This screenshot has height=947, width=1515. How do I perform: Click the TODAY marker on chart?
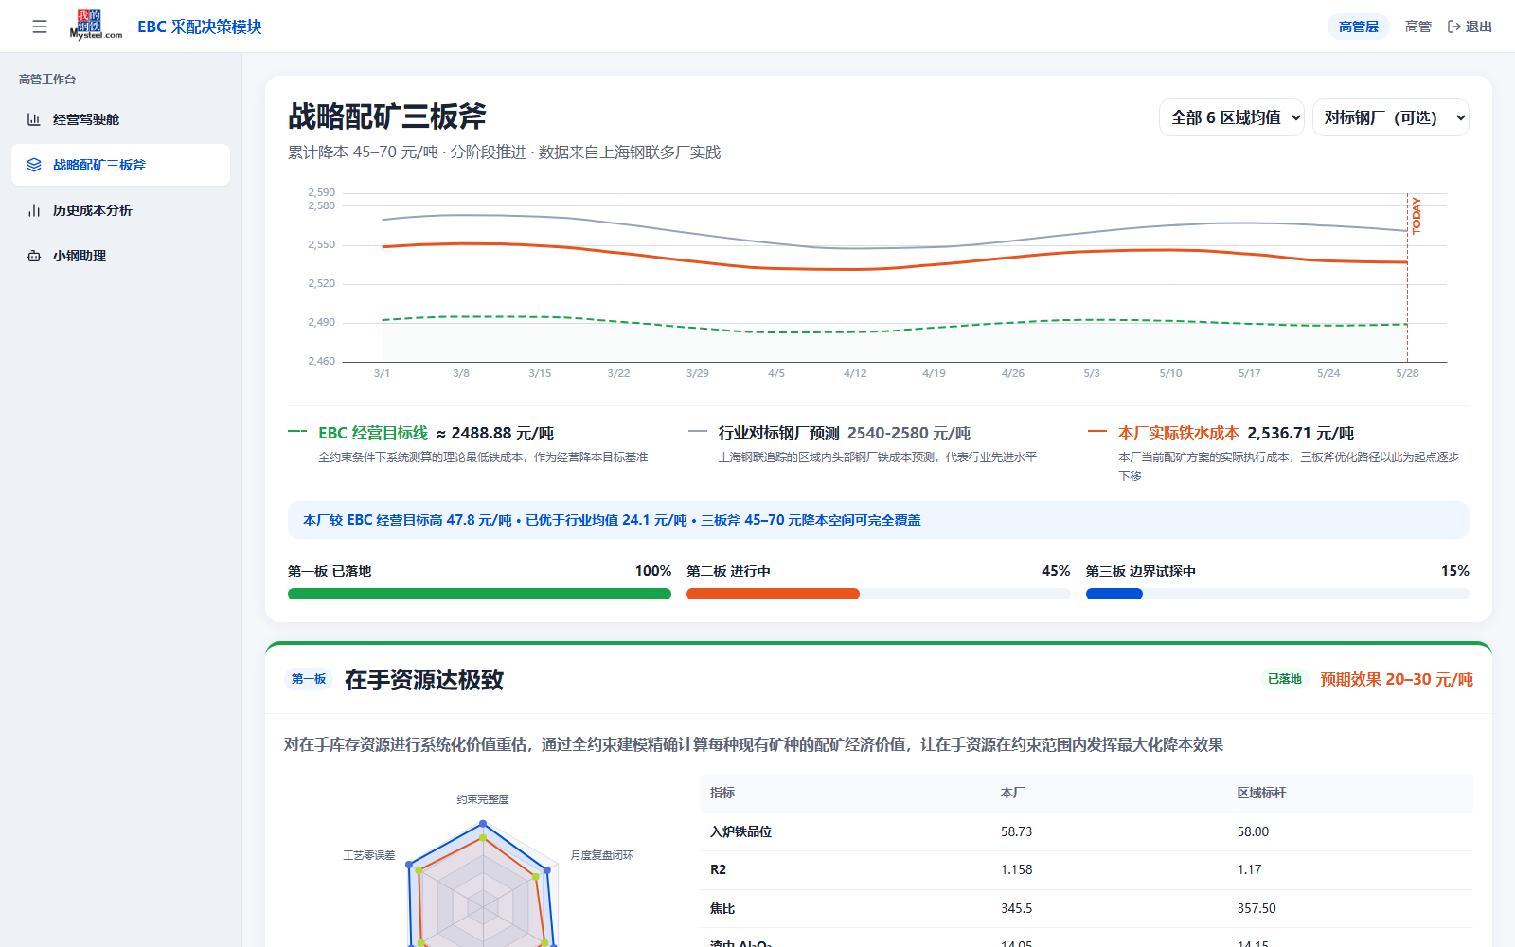point(1417,216)
